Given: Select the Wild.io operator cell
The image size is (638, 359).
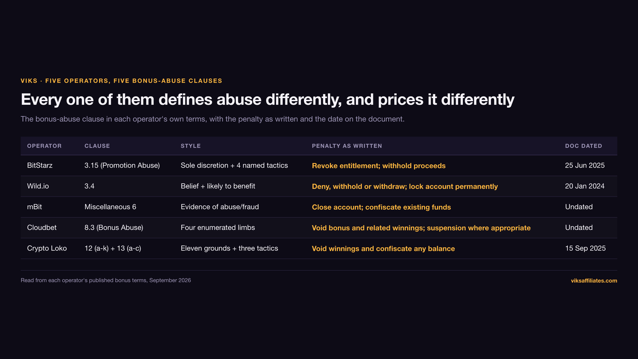Looking at the screenshot, I should pos(38,186).
